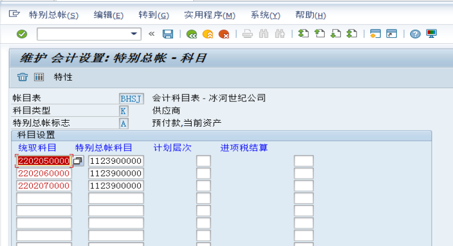Open the 转到(G) menu
Image resolution: width=453 pixels, height=246 pixels.
point(154,15)
